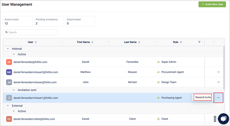Viewport: 230px width, 126px height.
Task: Click the Super Admin role text
Action: click(169, 62)
